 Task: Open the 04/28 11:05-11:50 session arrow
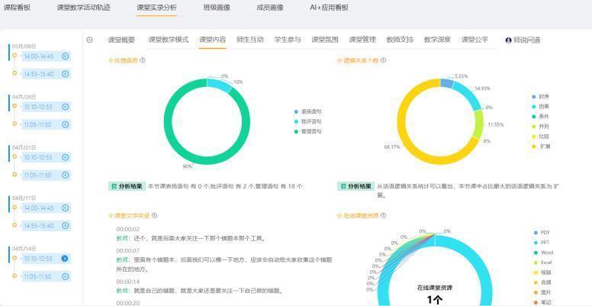pos(66,124)
